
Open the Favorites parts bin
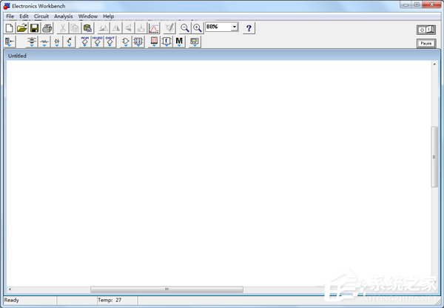click(x=10, y=41)
